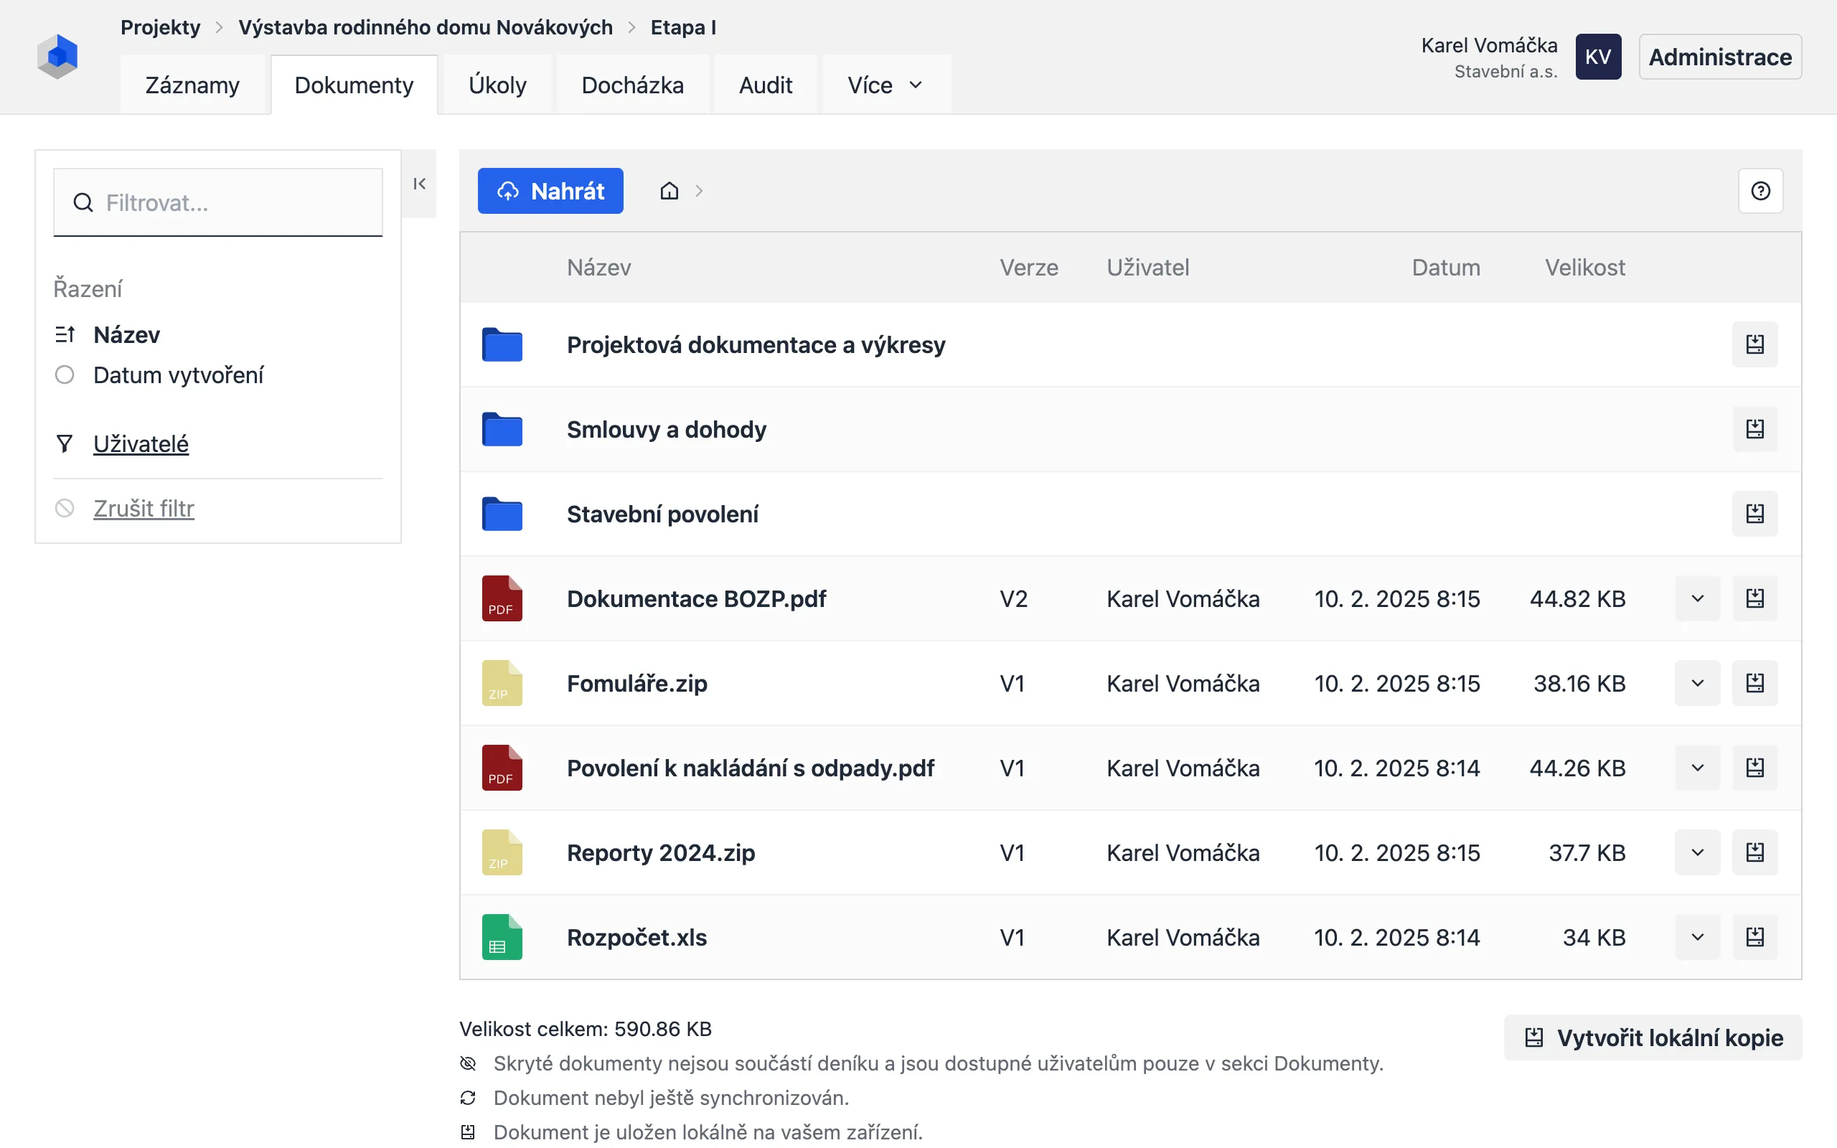Open Výstavba rodinného domu Novákových breadcrumb
The width and height of the screenshot is (1837, 1148).
click(425, 27)
